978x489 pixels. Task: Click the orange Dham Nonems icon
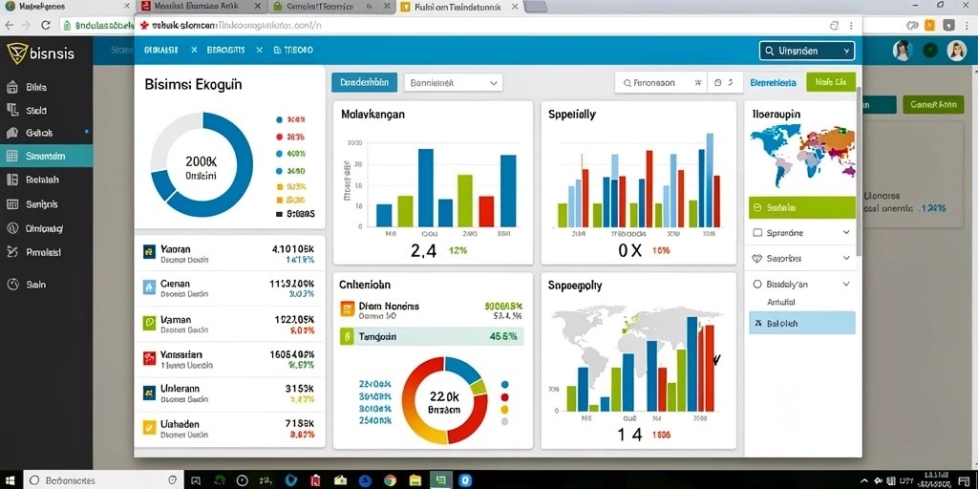tap(347, 308)
